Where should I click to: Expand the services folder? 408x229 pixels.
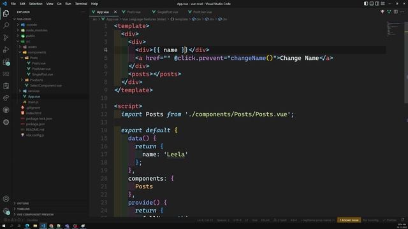pyautogui.click(x=34, y=91)
